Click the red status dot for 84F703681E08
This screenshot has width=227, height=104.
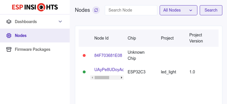coord(84,55)
